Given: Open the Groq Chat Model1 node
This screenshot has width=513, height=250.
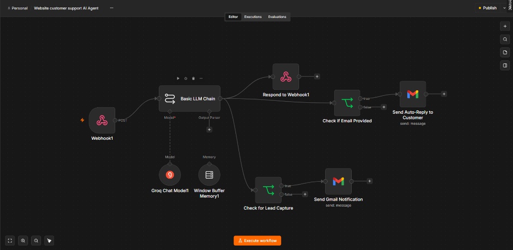Looking at the screenshot, I should (x=170, y=175).
